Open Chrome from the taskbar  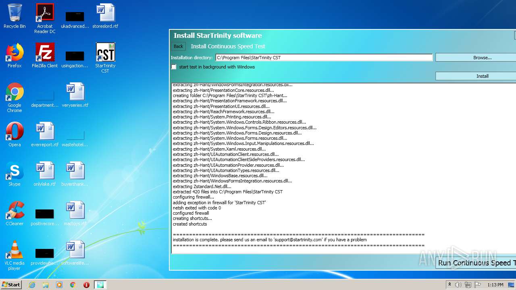(x=73, y=285)
